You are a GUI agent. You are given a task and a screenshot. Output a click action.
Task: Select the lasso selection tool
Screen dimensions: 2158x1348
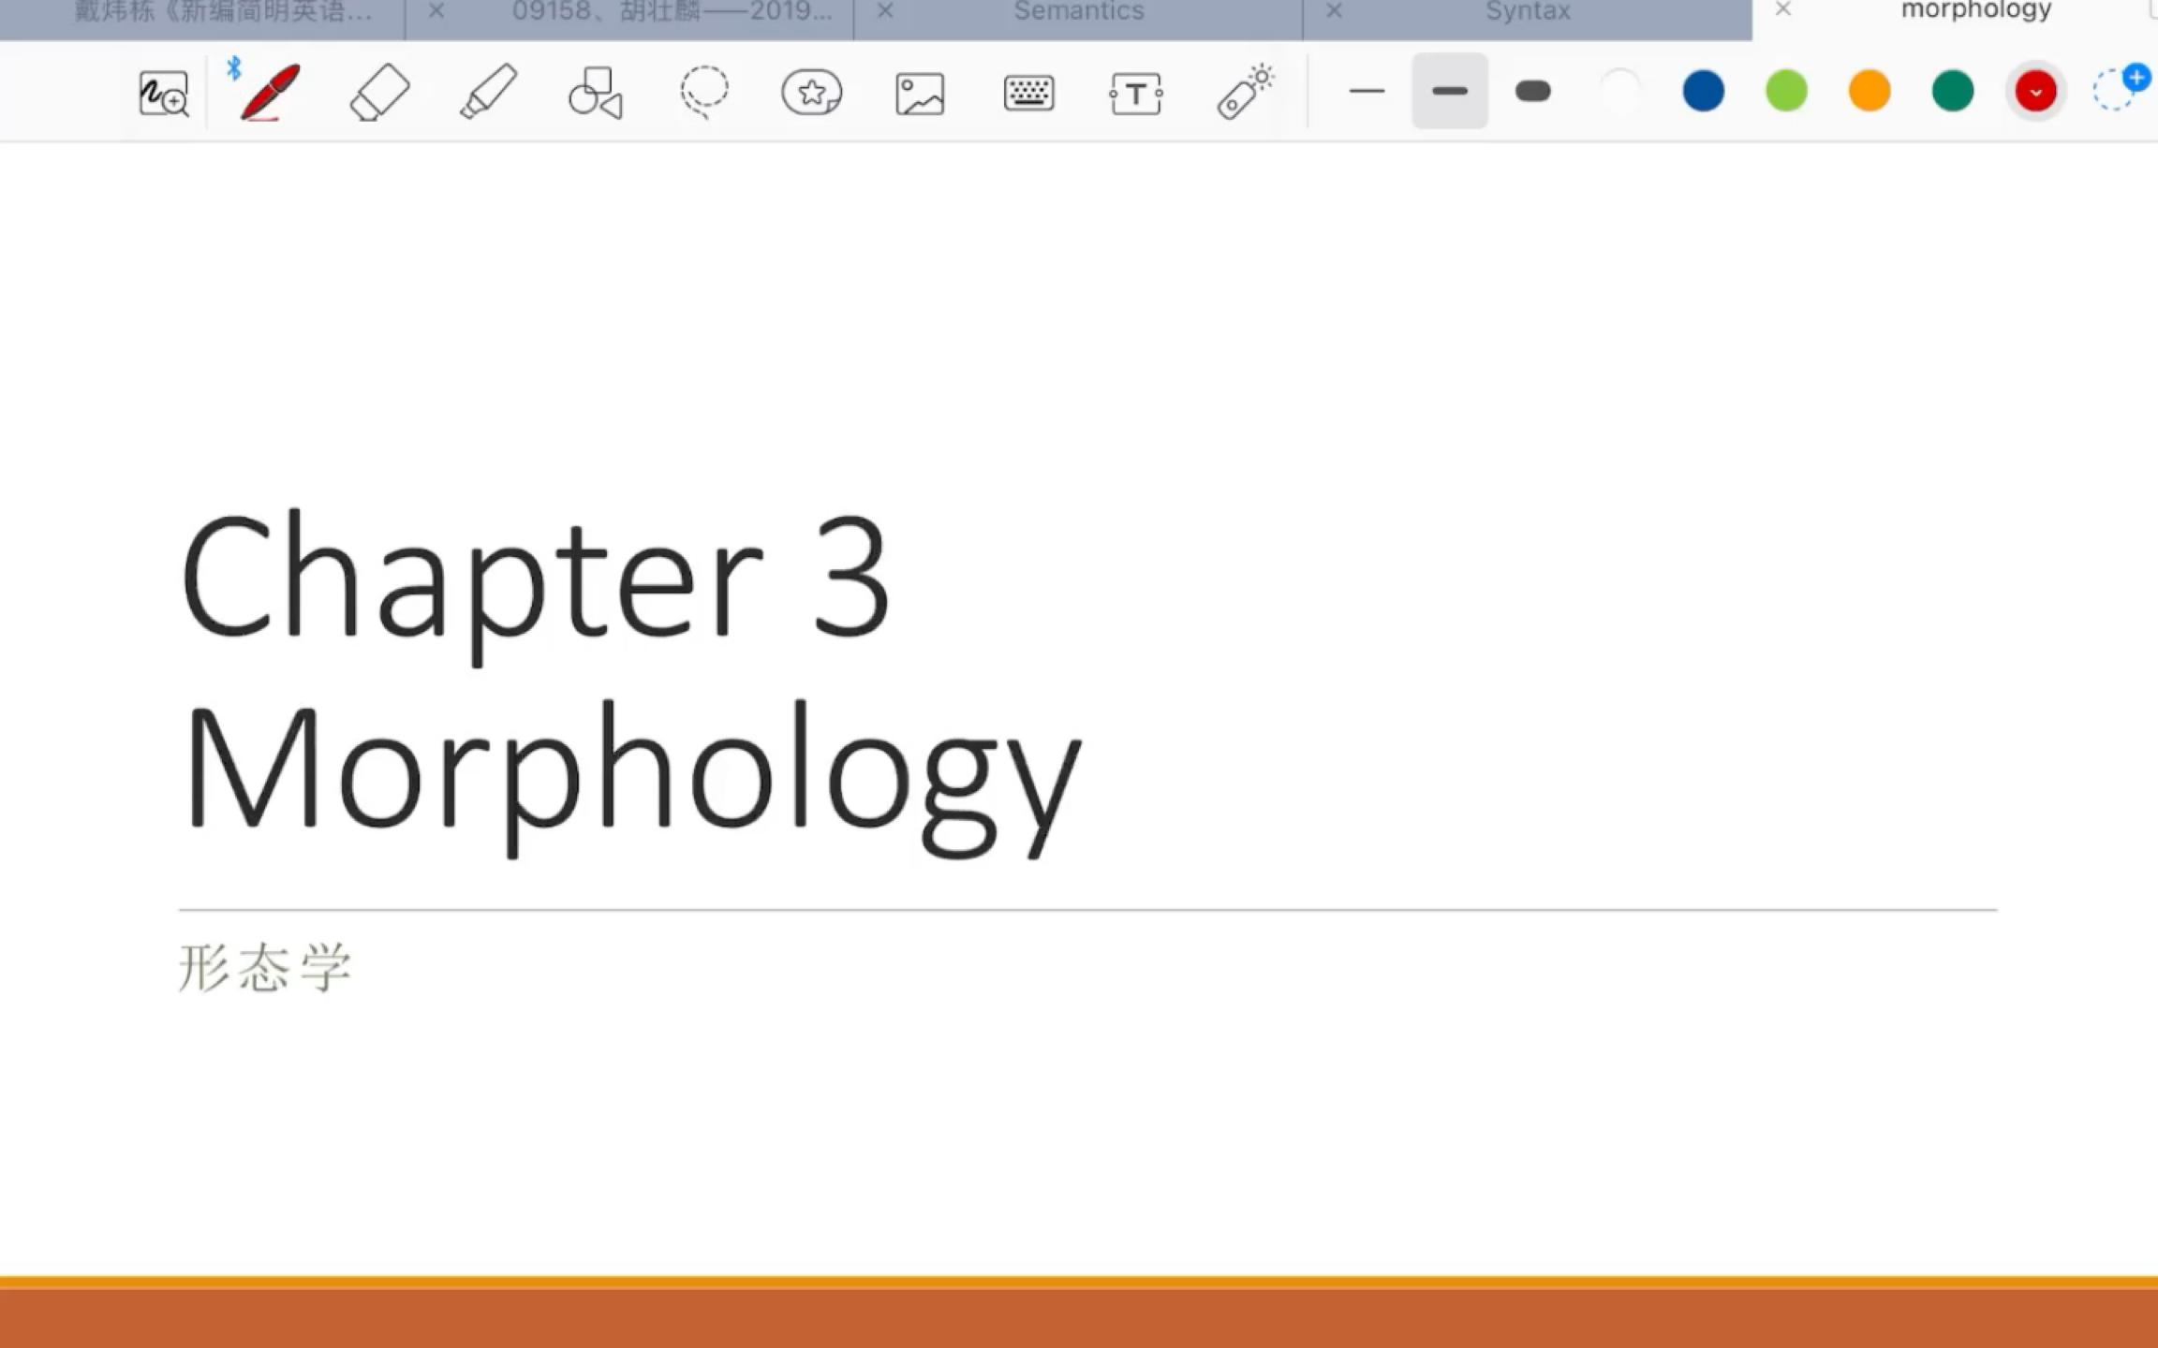pyautogui.click(x=704, y=92)
